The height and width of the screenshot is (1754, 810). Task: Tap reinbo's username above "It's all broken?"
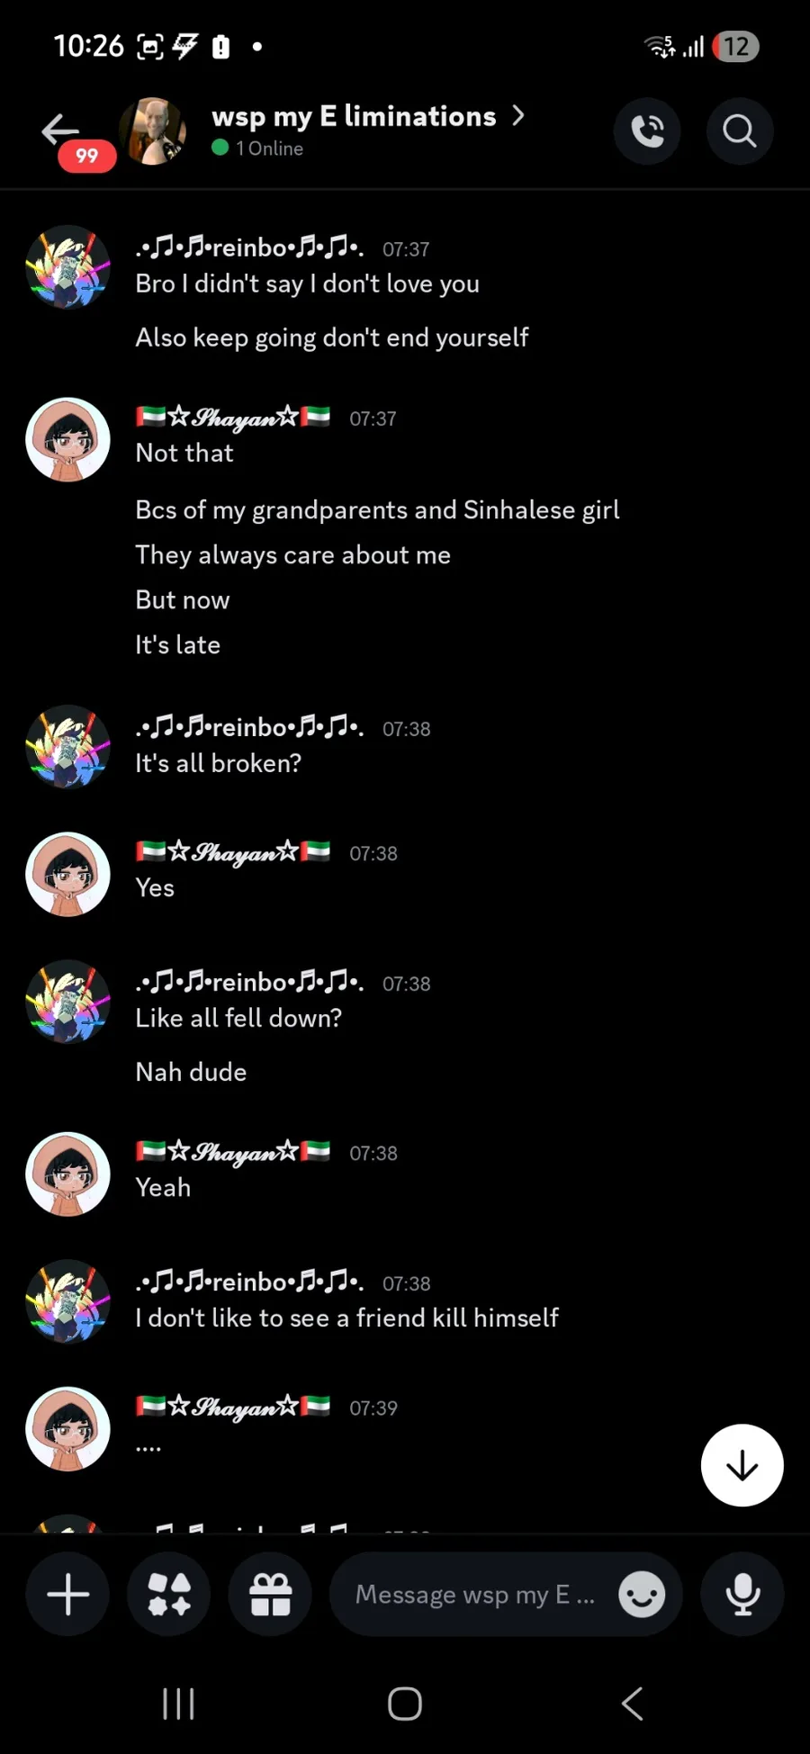250,727
